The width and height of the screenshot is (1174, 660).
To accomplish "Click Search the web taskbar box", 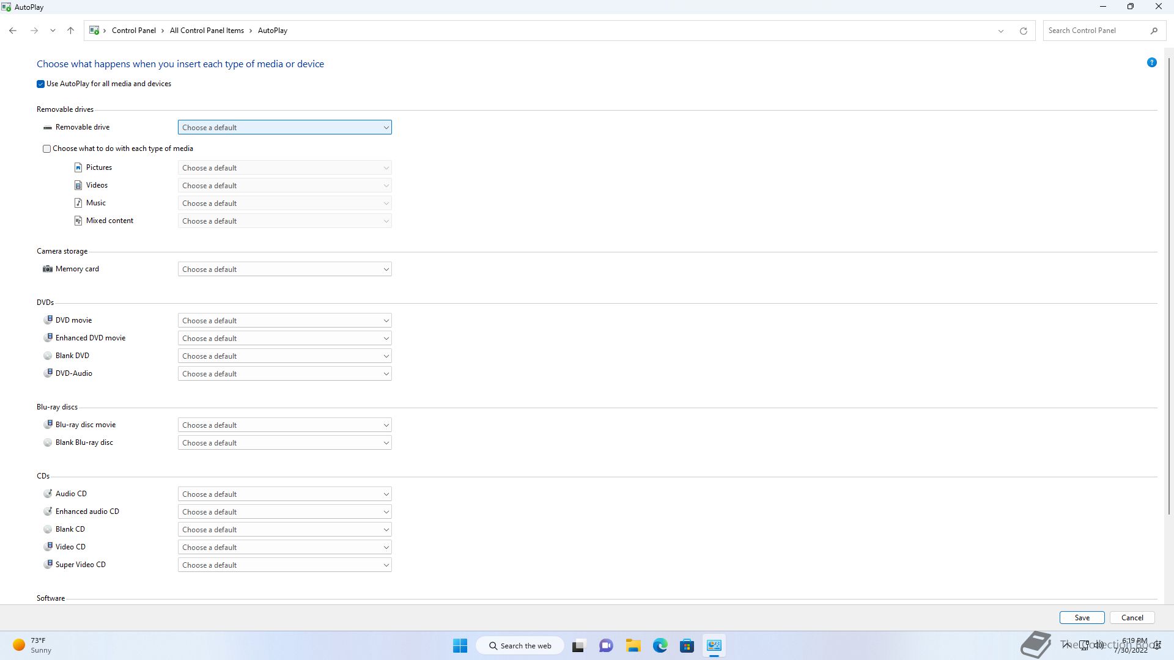I will pyautogui.click(x=520, y=646).
